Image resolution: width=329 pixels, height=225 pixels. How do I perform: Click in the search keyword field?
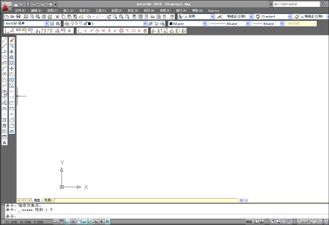tap(296, 4)
